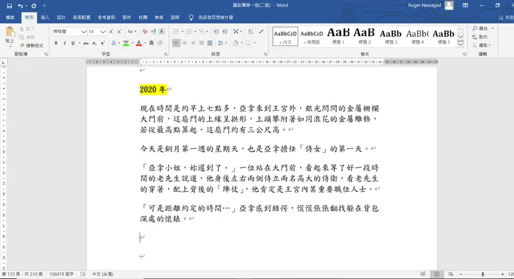Screen dimensions: 514x279
Task: Decrease font size with the shrink font icon
Action: coord(119,31)
